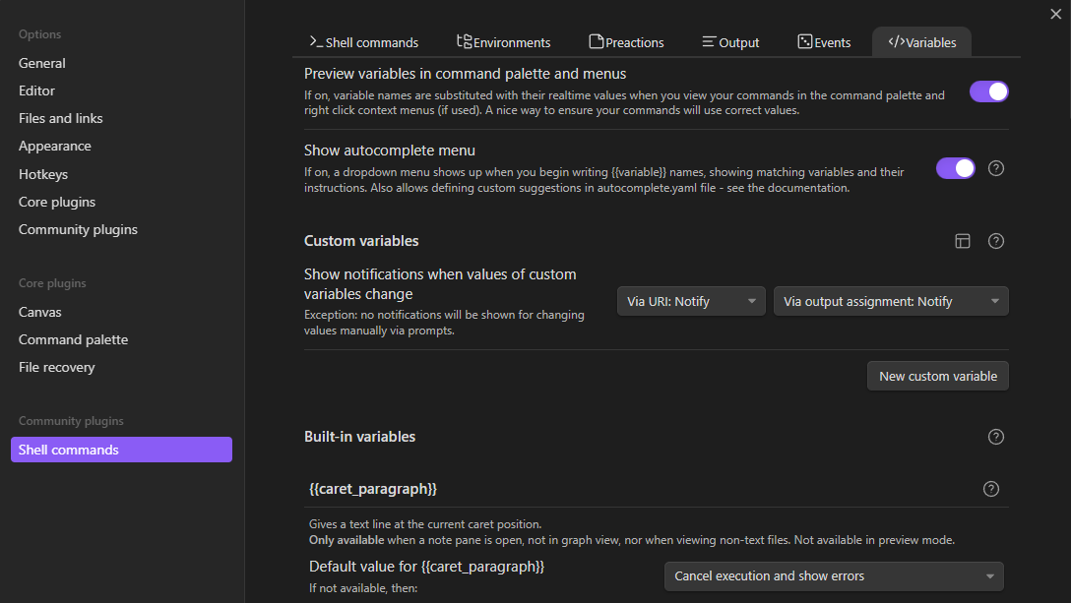Close the settings dialog with X

click(x=1056, y=14)
